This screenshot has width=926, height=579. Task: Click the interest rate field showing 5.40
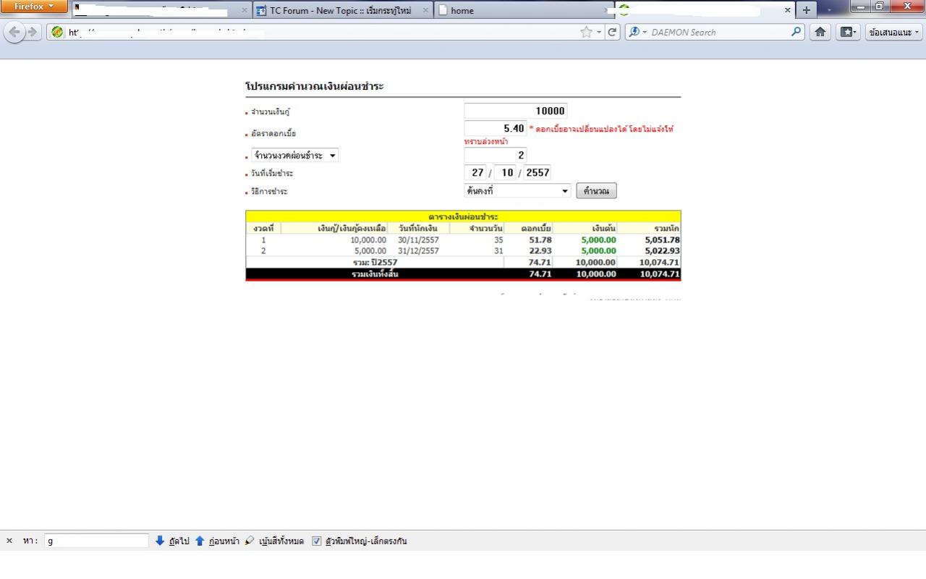click(496, 129)
